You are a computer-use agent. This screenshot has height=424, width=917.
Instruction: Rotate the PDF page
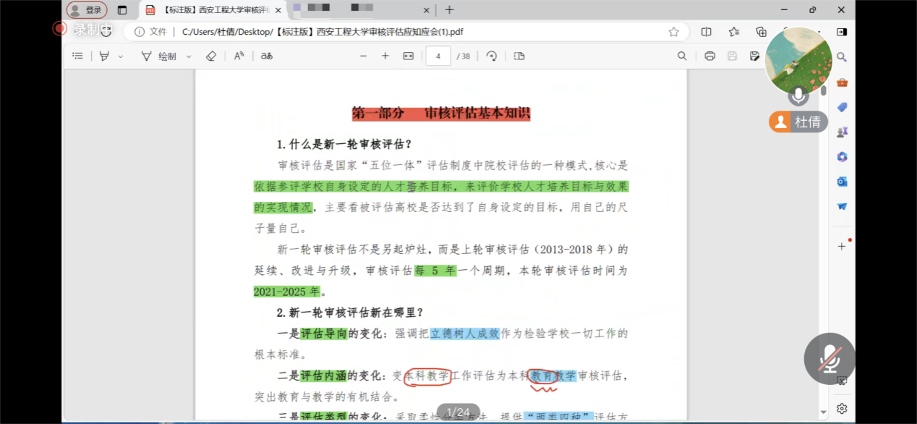pyautogui.click(x=492, y=56)
